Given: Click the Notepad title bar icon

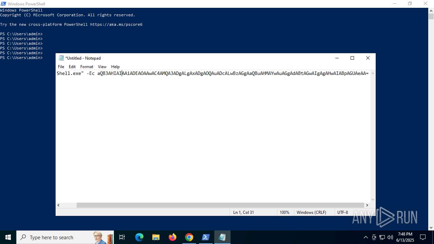Looking at the screenshot, I should [61, 58].
